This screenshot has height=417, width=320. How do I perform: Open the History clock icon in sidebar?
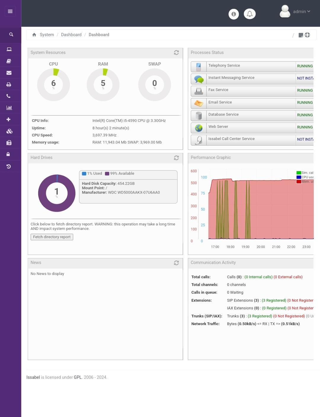pyautogui.click(x=9, y=166)
